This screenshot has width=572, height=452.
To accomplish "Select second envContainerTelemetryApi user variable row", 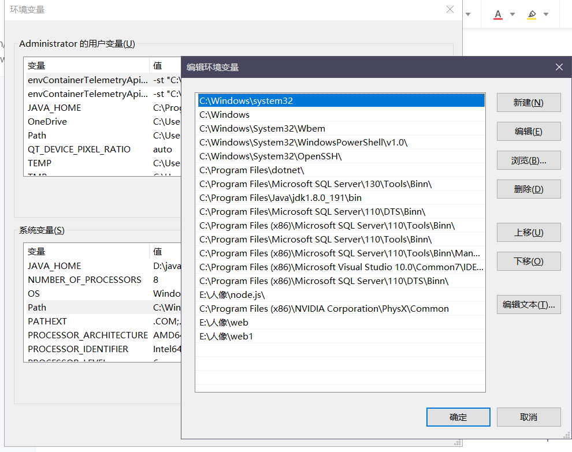I will point(102,94).
